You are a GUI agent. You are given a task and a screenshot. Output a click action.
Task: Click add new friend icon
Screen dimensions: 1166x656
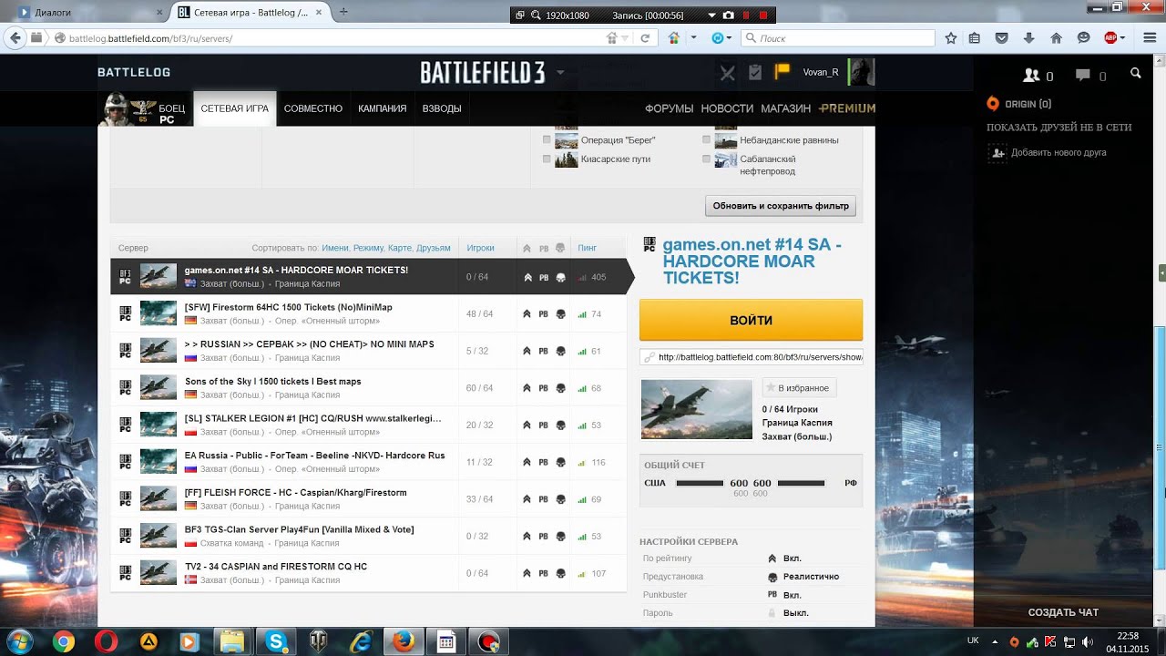[997, 153]
